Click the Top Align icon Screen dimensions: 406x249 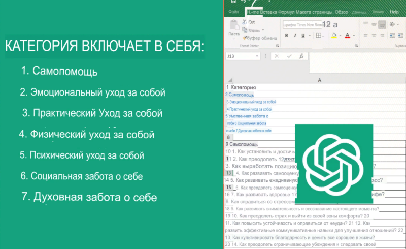coord(365,24)
